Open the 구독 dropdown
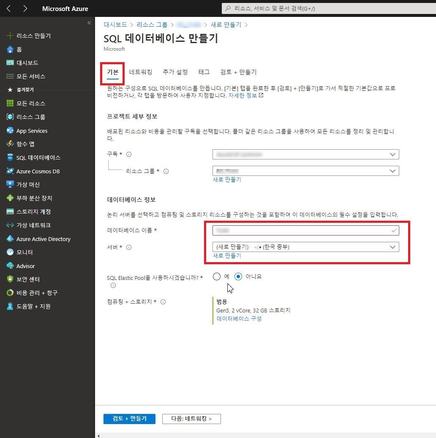This screenshot has height=438, width=436. tap(305, 154)
